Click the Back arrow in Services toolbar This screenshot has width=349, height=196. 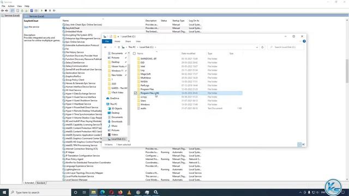coord(2,10)
